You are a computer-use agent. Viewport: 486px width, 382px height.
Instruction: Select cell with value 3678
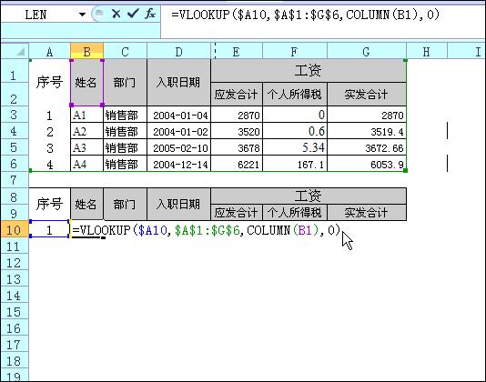coord(237,147)
